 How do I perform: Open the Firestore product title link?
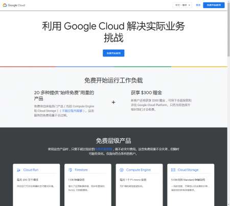coord(81,170)
